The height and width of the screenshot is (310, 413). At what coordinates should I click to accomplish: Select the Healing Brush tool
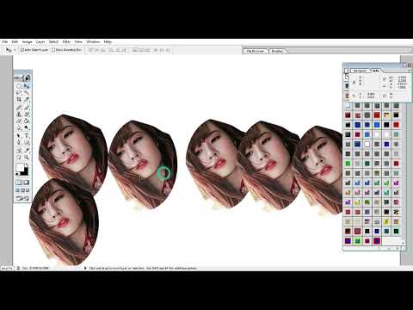click(19, 108)
